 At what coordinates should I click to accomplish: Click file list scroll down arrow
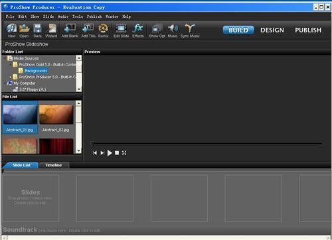[x=78, y=151]
